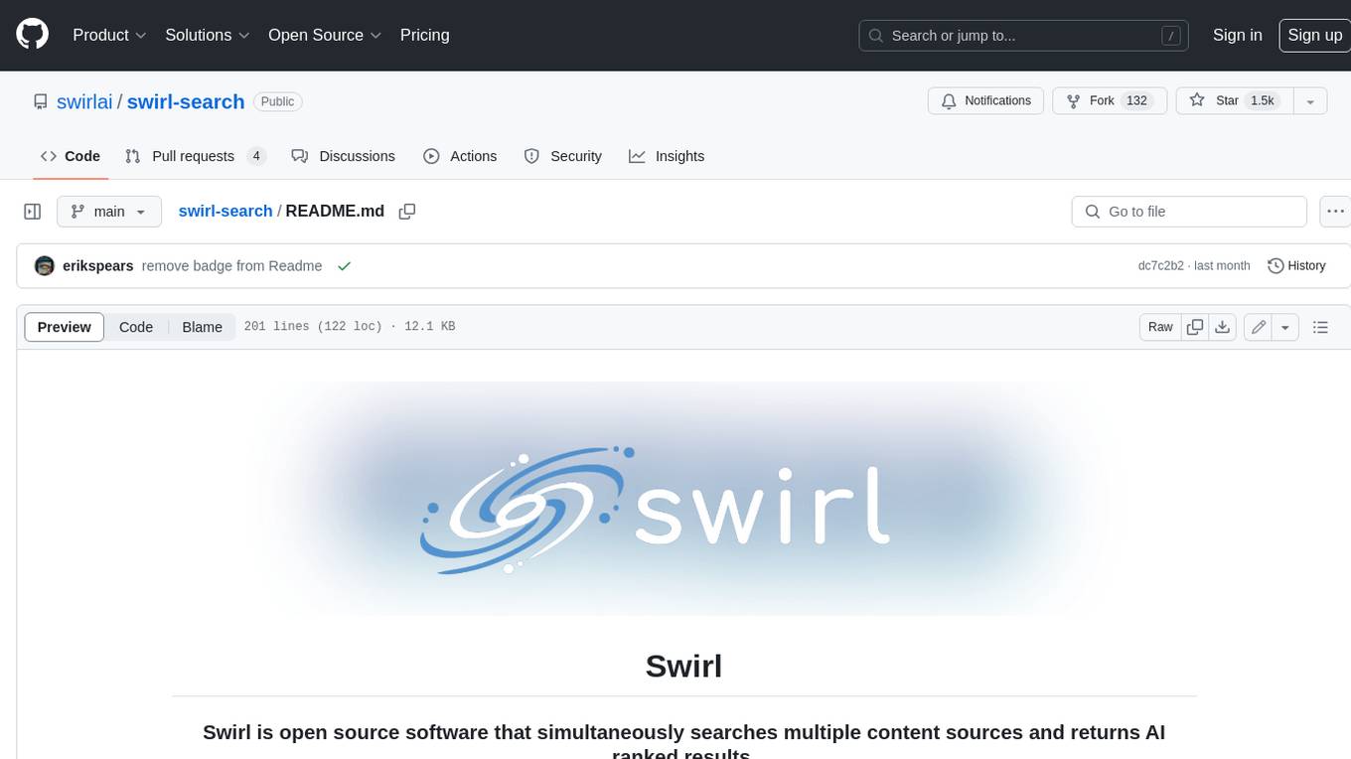Focus the Go to file input
Viewport: 1351px width, 759px height.
1189,212
